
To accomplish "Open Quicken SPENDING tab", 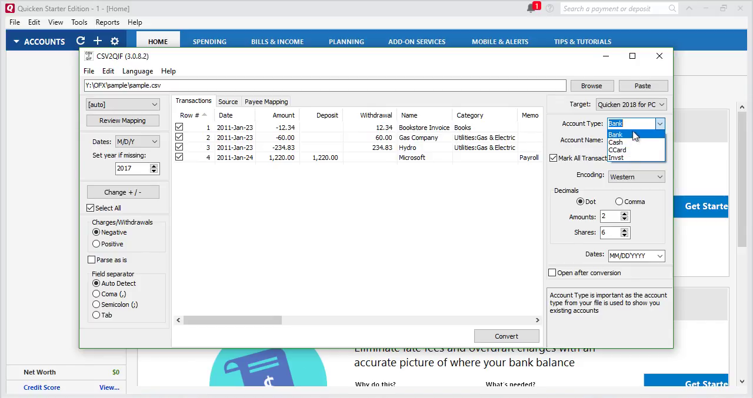I will point(209,42).
